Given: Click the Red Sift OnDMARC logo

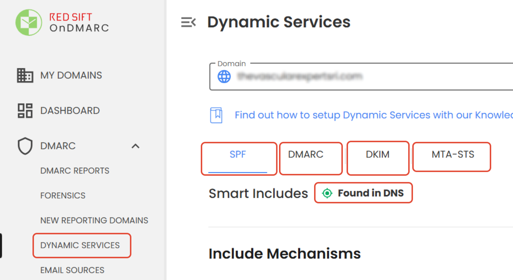Looking at the screenshot, I should tap(62, 22).
